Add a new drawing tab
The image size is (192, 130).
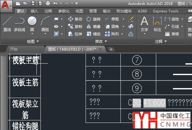112,49
